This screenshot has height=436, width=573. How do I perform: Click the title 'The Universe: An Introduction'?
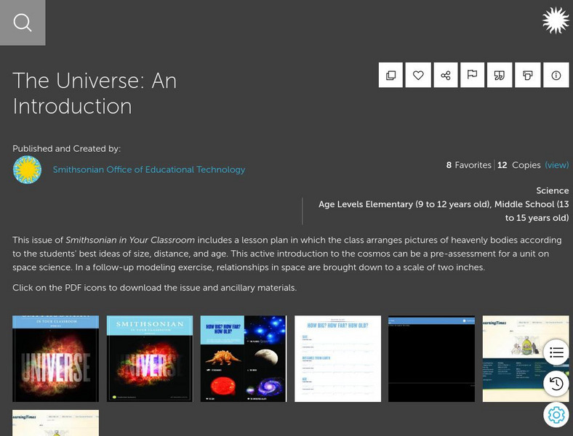click(x=95, y=93)
